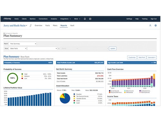
Task: Expand the Integrations dropdown menu
Action: point(65,19)
